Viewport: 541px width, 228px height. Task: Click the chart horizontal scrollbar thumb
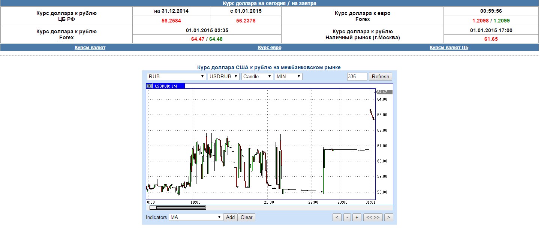click(x=181, y=207)
